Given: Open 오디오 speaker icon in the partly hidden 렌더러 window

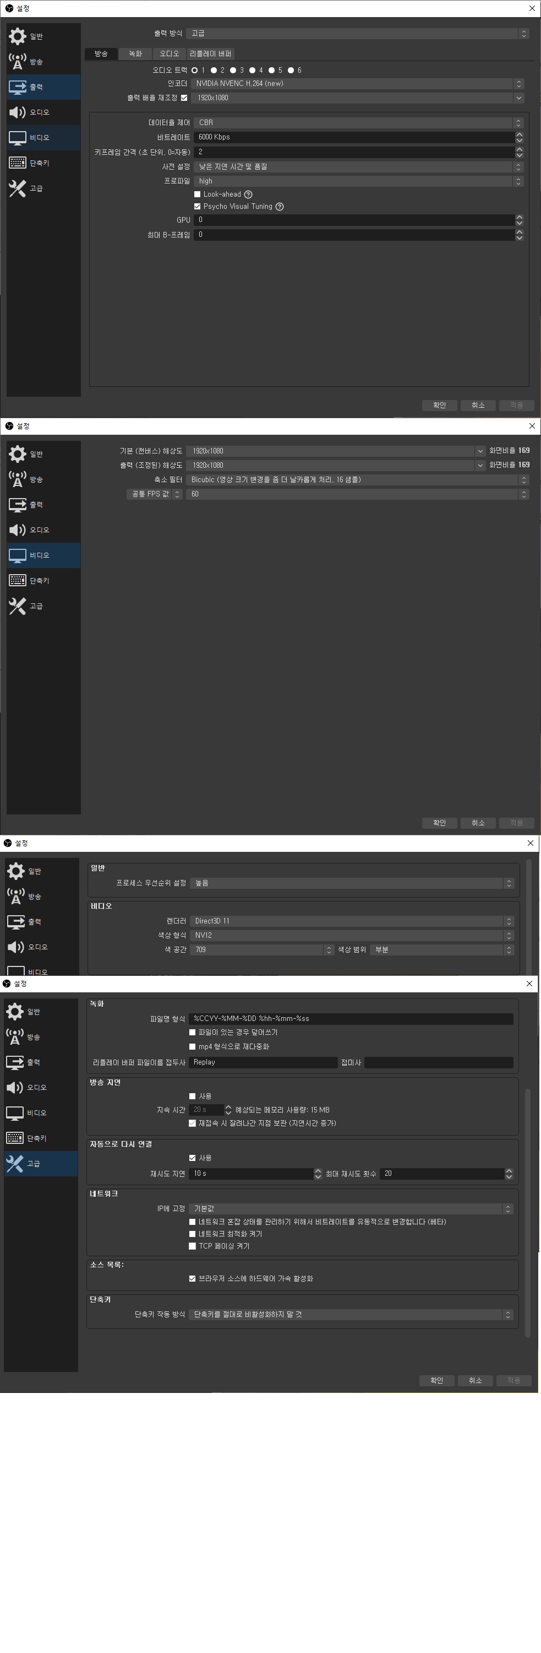Looking at the screenshot, I should [16, 947].
